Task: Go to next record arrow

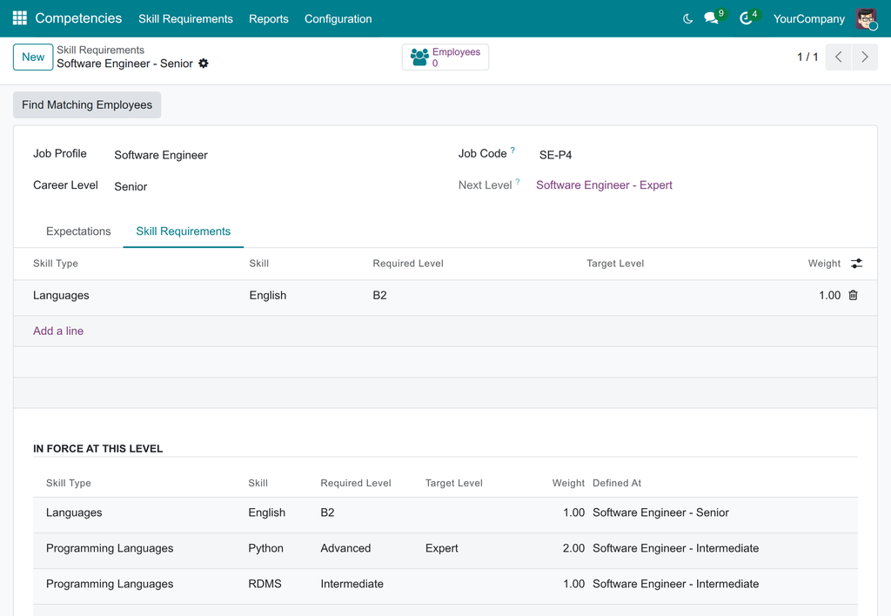Action: (x=865, y=57)
